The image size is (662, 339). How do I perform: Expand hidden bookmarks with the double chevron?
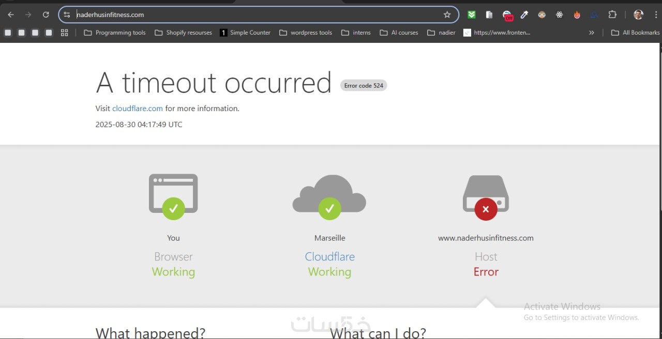(592, 33)
